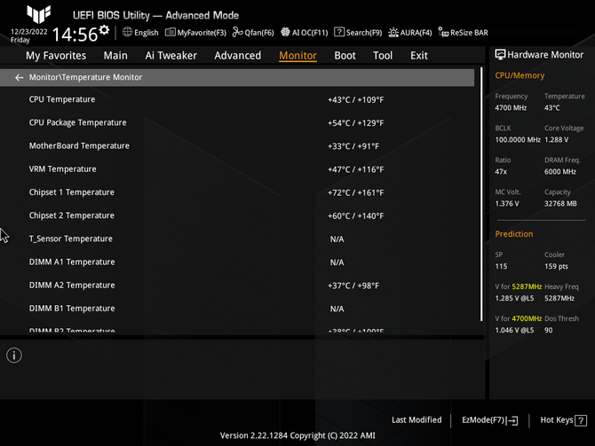Screen dimensions: 595x446
Task: Click the +37°C / +98°F value
Action: (353, 286)
